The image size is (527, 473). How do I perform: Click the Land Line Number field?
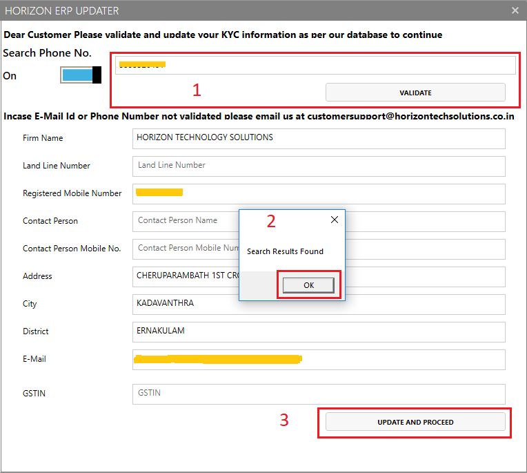click(x=319, y=166)
